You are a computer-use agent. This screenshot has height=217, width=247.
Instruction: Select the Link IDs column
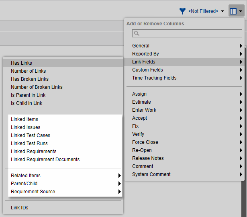click(x=19, y=208)
